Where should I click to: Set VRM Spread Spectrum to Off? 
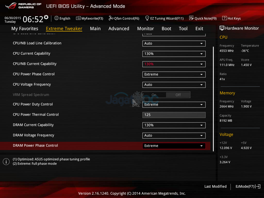click(x=178, y=95)
